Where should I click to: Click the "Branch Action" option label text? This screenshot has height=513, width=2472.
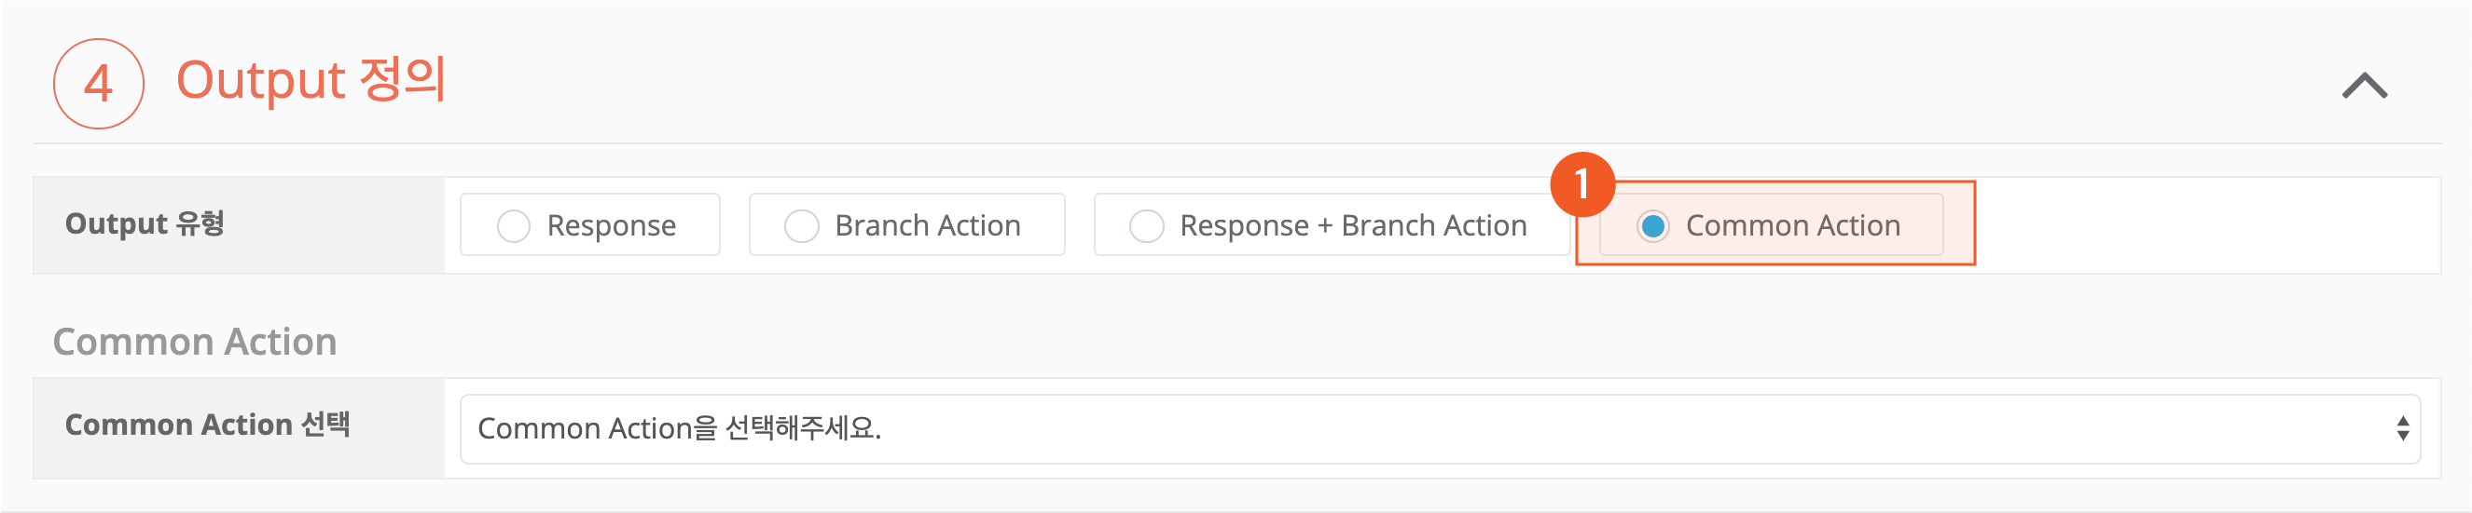[927, 226]
